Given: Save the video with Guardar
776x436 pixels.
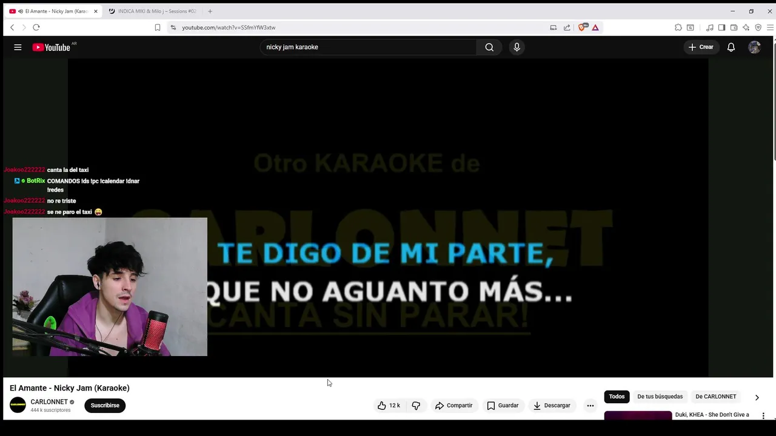Looking at the screenshot, I should pos(503,406).
